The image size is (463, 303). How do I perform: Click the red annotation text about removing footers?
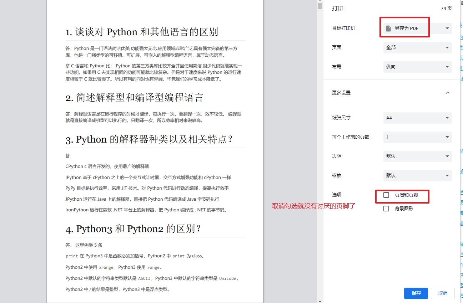pyautogui.click(x=313, y=206)
